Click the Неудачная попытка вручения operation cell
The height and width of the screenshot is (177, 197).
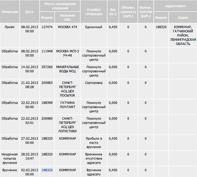(x=10, y=158)
